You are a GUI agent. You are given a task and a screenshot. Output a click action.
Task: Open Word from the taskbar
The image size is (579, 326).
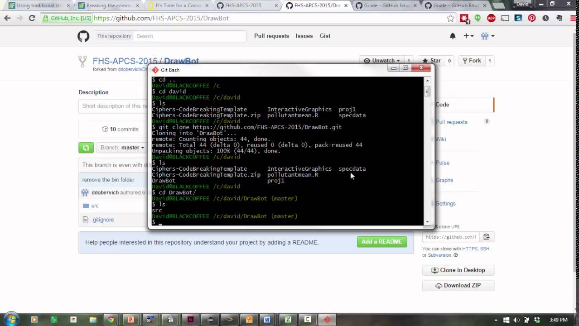[267, 319]
